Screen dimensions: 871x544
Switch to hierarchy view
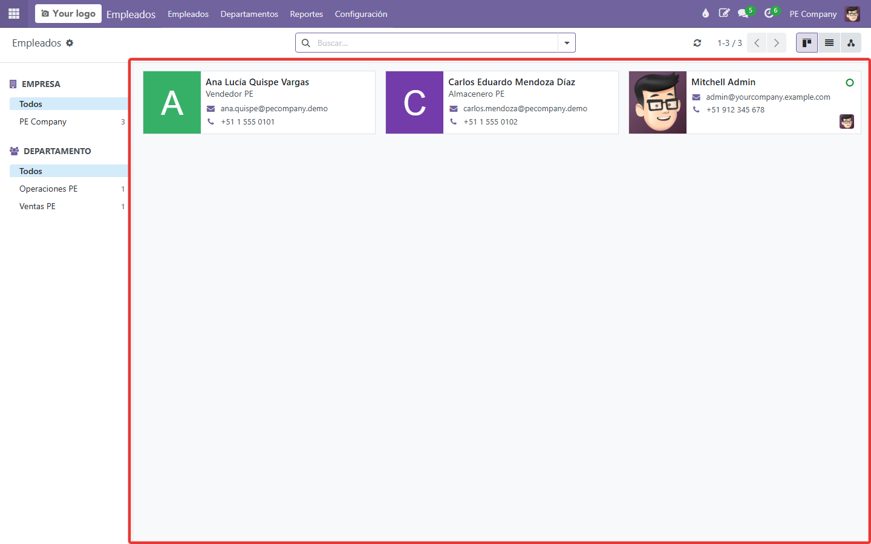coord(851,43)
